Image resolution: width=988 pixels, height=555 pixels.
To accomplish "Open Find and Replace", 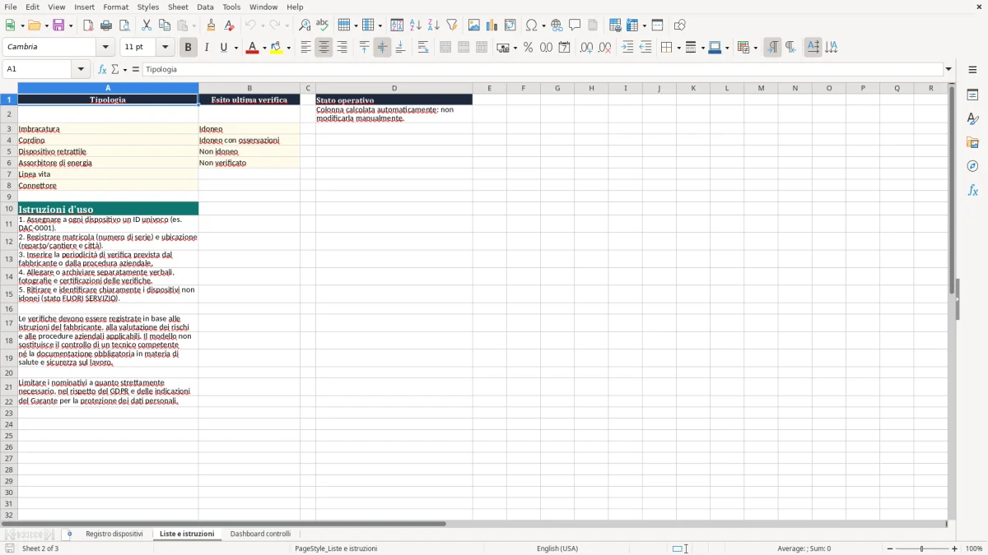I will (x=305, y=25).
